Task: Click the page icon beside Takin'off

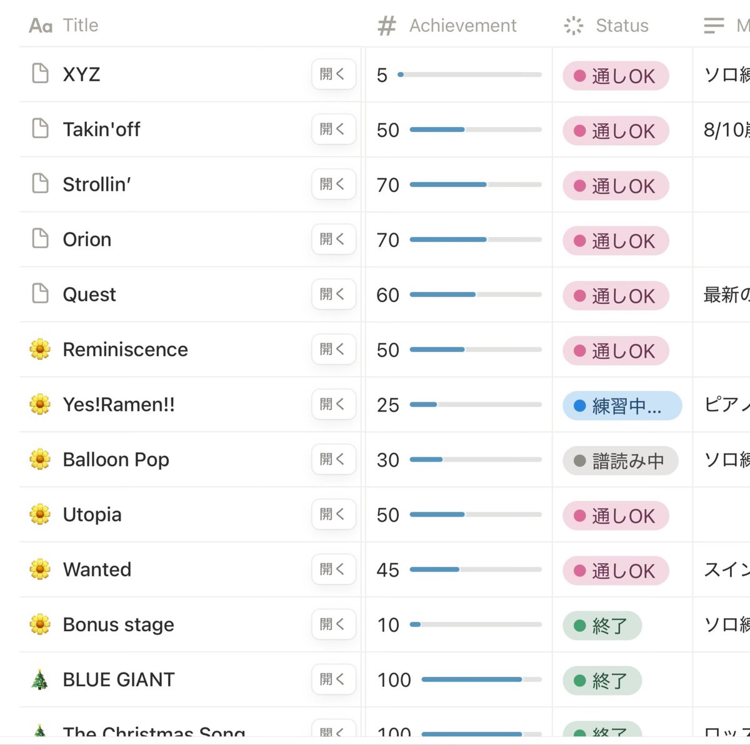Action: 40,129
